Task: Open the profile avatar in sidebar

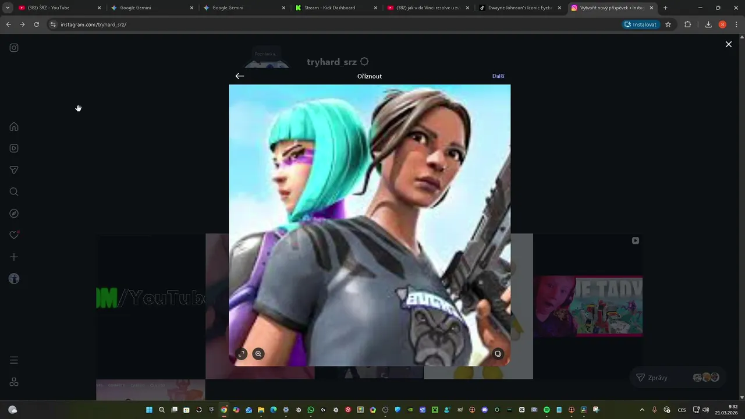Action: [x=14, y=279]
